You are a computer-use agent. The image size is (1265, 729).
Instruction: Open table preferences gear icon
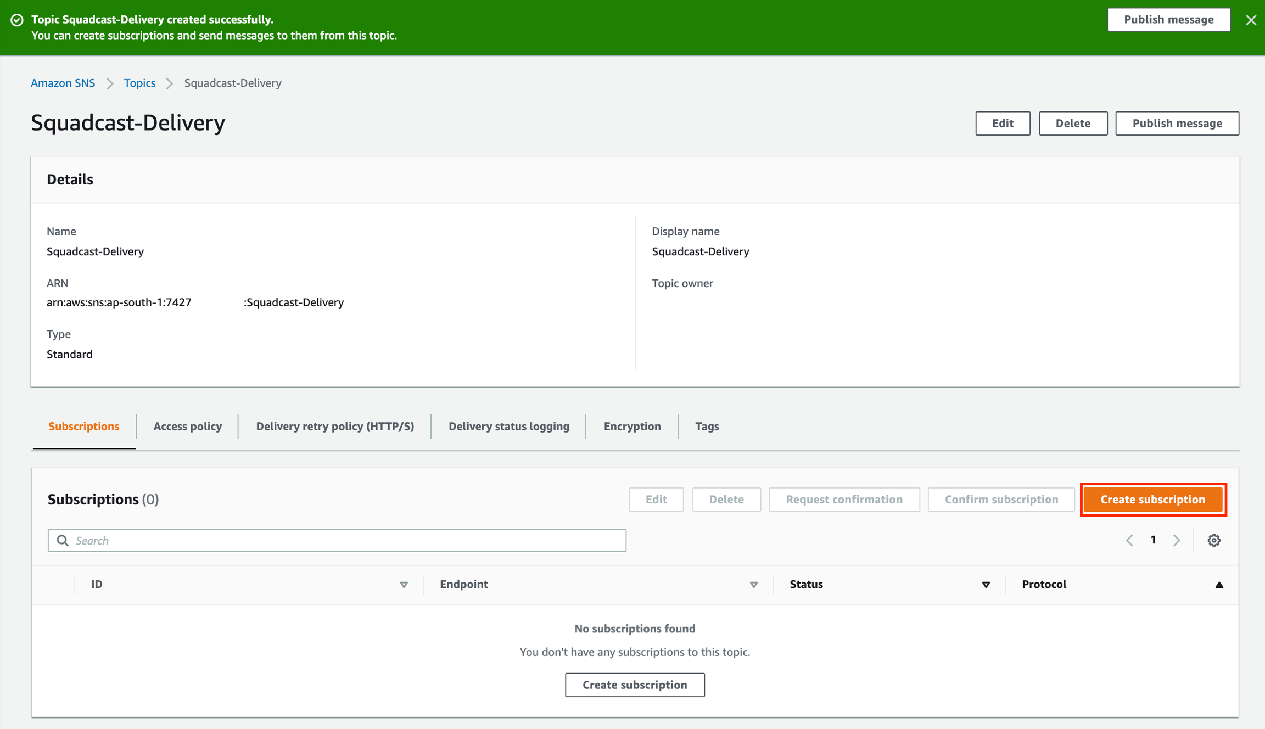coord(1213,540)
